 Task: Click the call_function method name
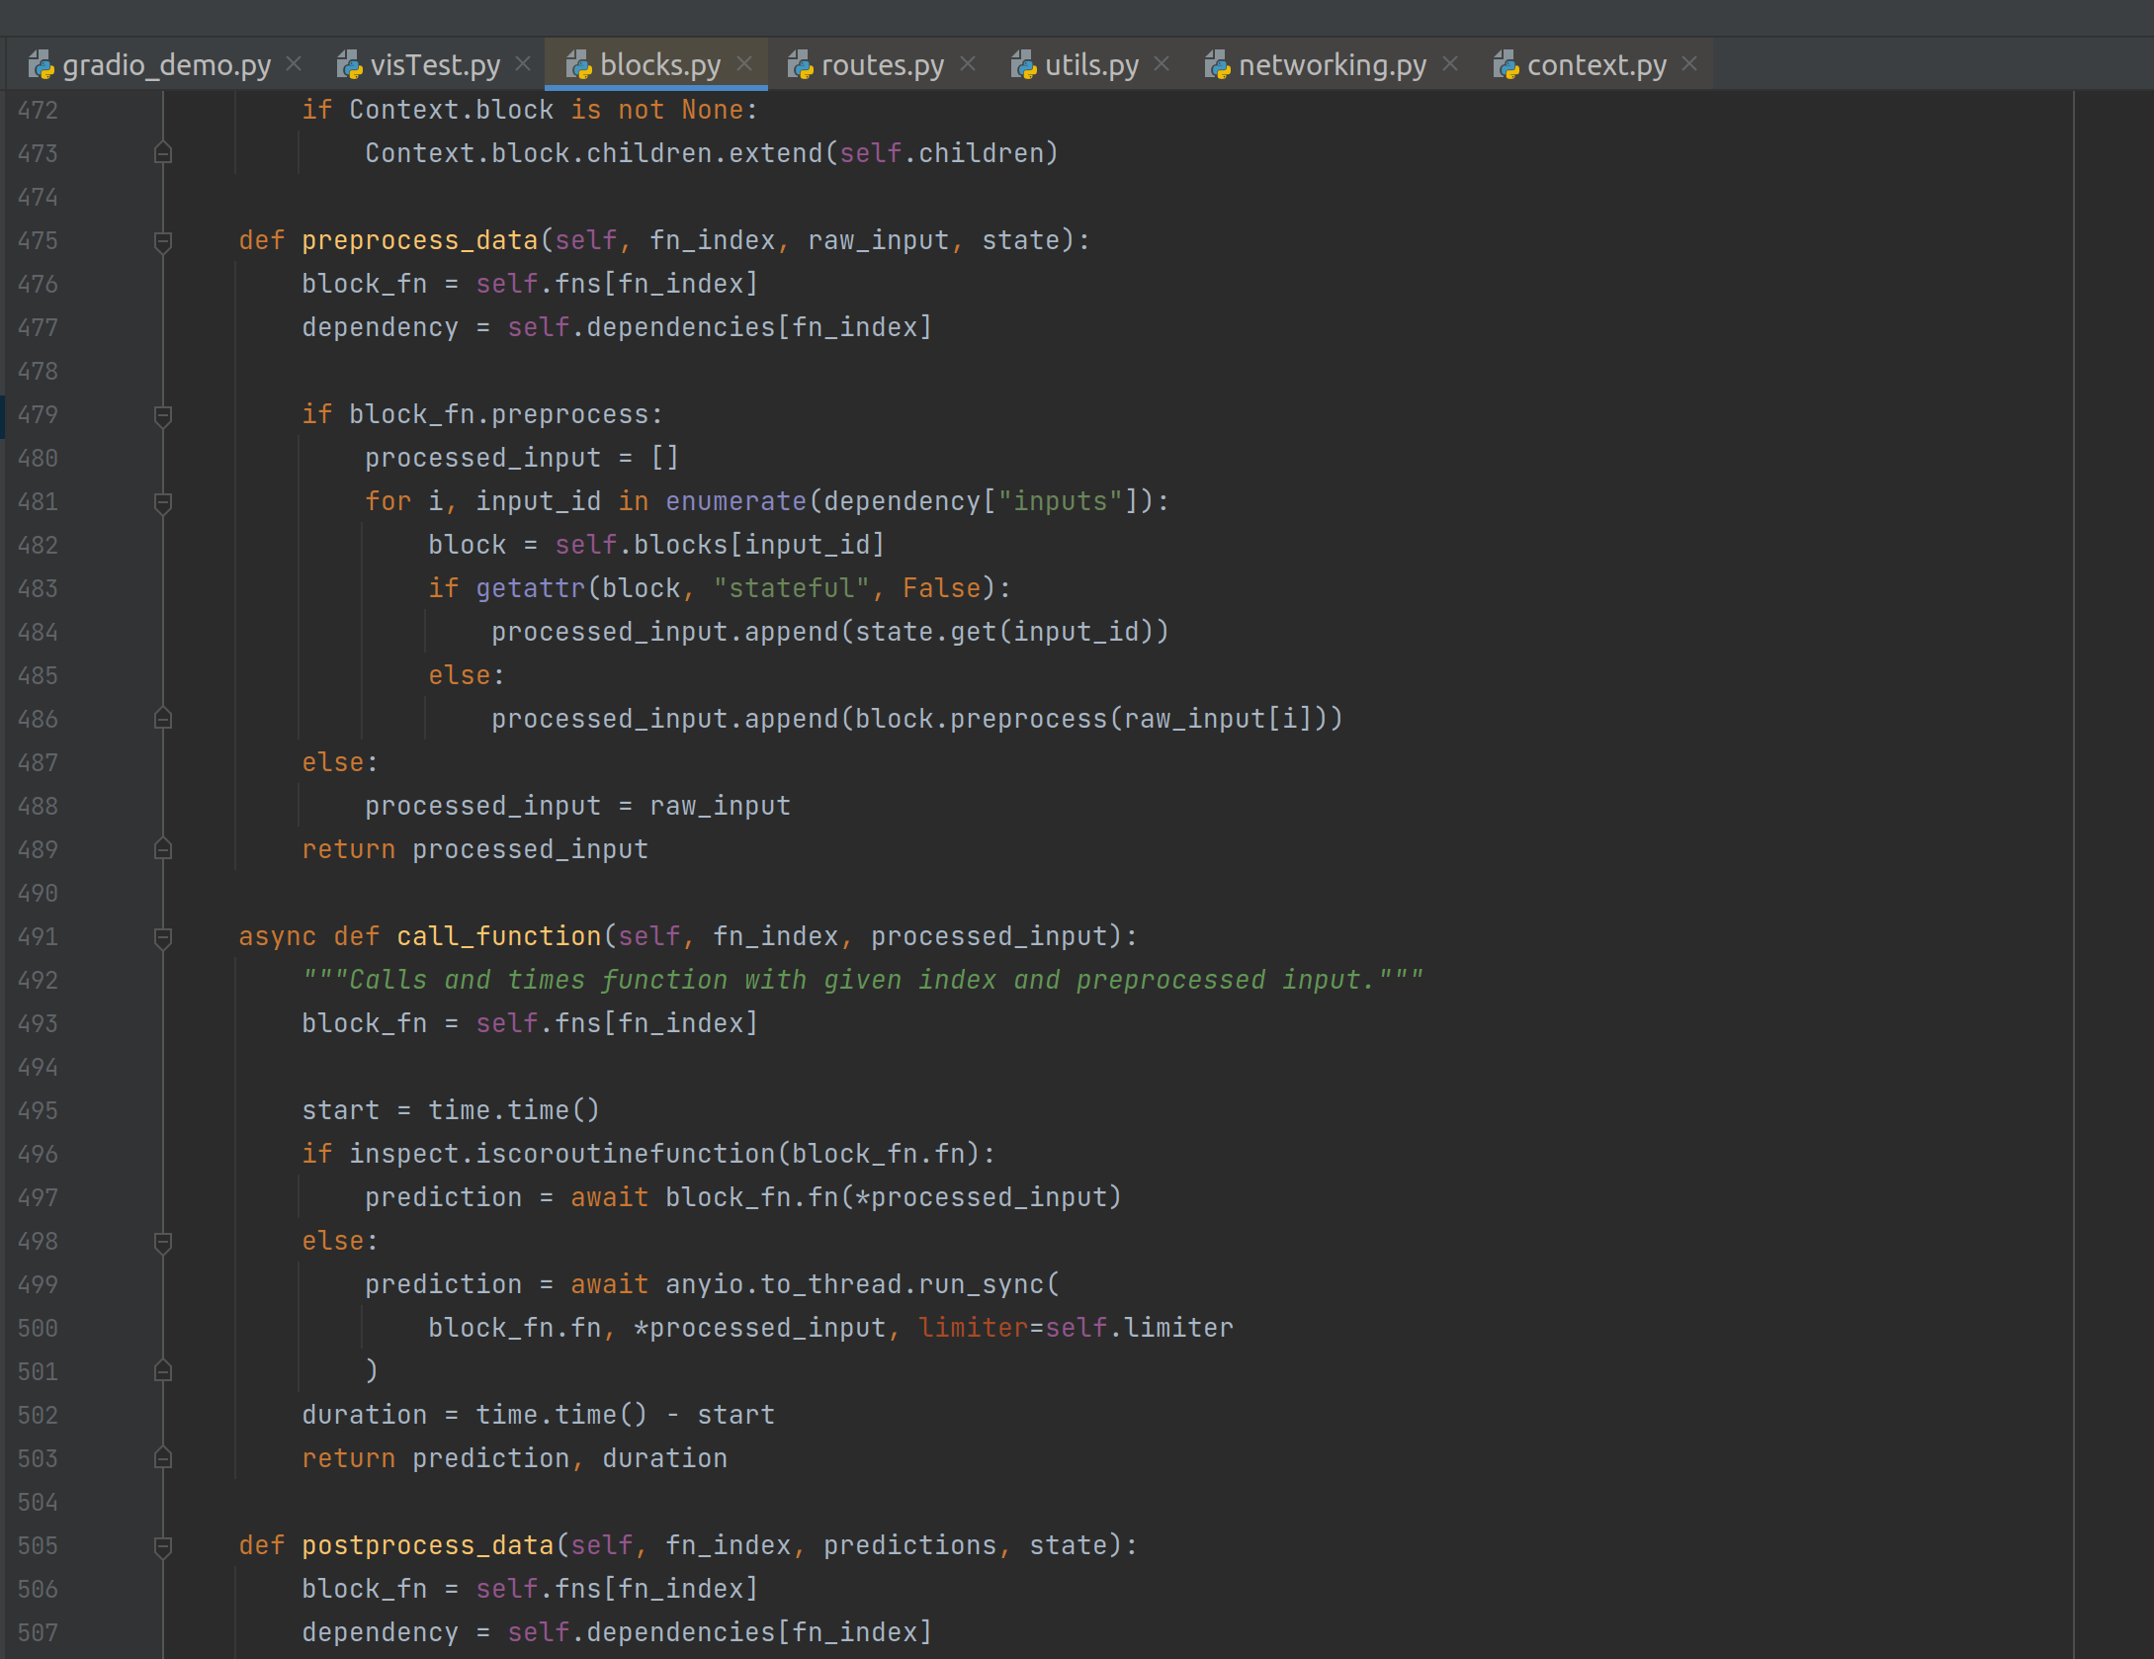[499, 937]
